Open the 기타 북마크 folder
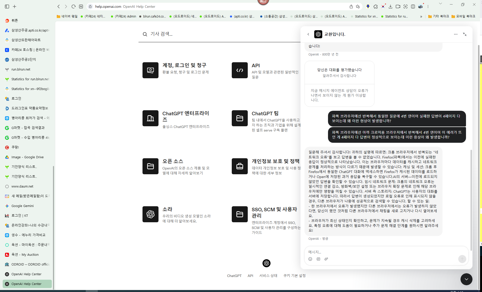Screen dimensions: 482x292 [438, 16]
